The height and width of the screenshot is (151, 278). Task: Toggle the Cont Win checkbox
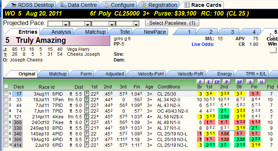(273, 50)
